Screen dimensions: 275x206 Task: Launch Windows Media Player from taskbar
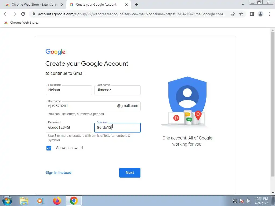pyautogui.click(x=40, y=201)
